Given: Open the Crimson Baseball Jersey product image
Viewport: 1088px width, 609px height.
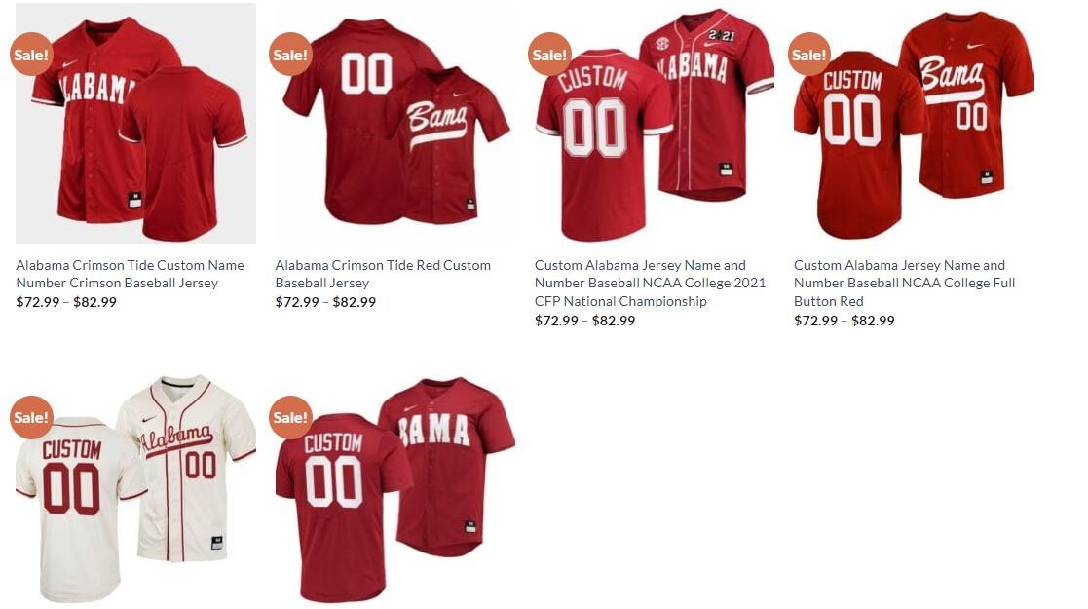Looking at the screenshot, I should (136, 123).
